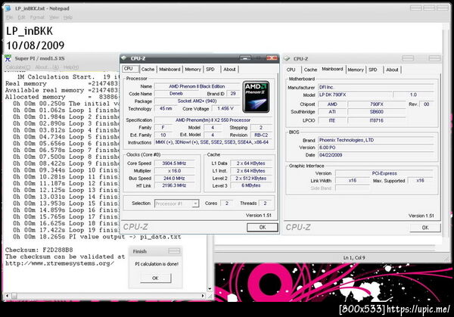Click the Bus Speed value 244.0 MHz
Image resolution: width=454 pixels, height=317 pixels.
[174, 179]
